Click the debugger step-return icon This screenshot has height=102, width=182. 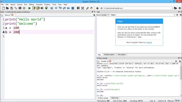pyautogui.click(x=65, y=8)
